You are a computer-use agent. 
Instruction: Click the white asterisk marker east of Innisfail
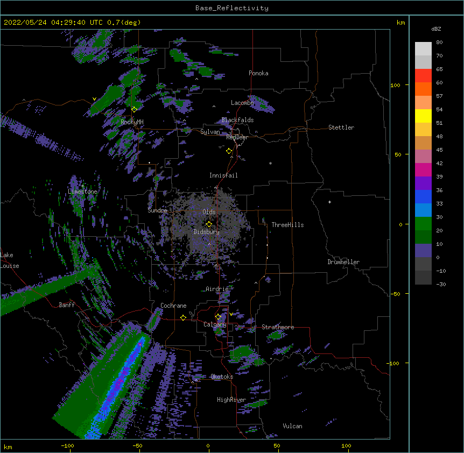point(270,163)
